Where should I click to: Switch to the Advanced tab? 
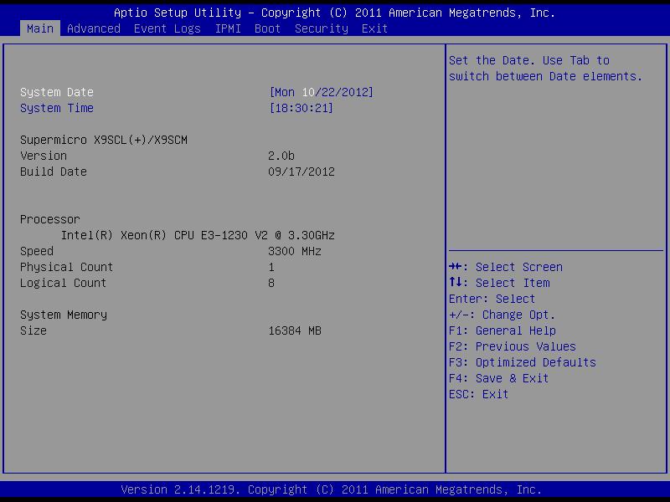93,28
